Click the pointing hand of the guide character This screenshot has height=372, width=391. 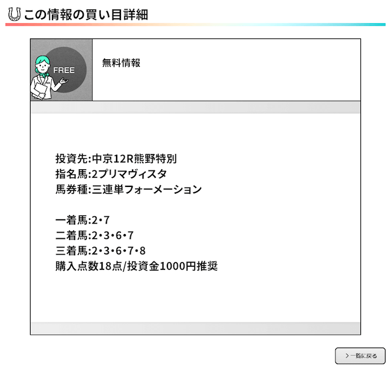pyautogui.click(x=64, y=81)
